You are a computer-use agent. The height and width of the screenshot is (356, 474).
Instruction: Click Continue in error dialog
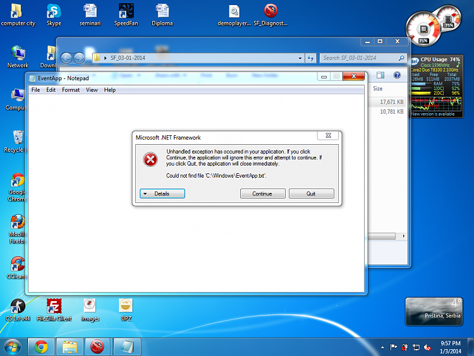coord(263,193)
